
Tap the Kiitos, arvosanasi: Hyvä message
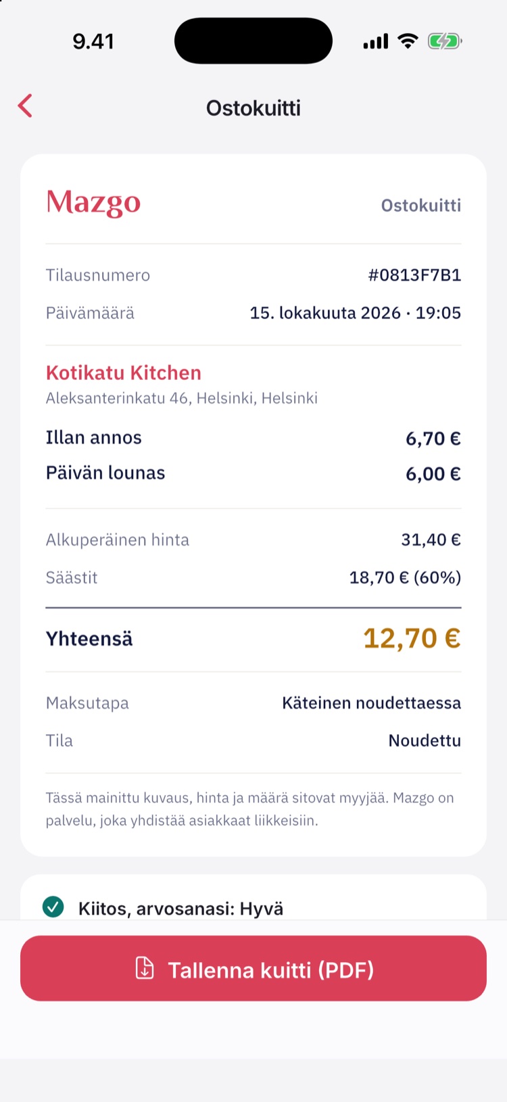click(x=180, y=909)
